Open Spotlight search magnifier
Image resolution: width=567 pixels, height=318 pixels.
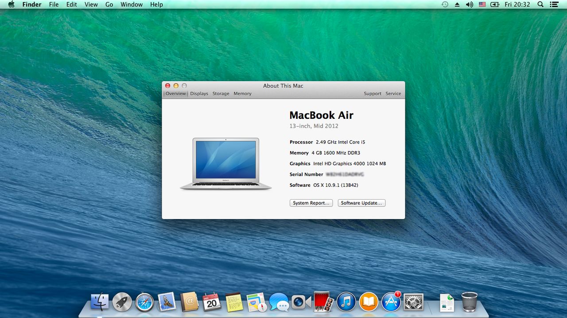[540, 4]
